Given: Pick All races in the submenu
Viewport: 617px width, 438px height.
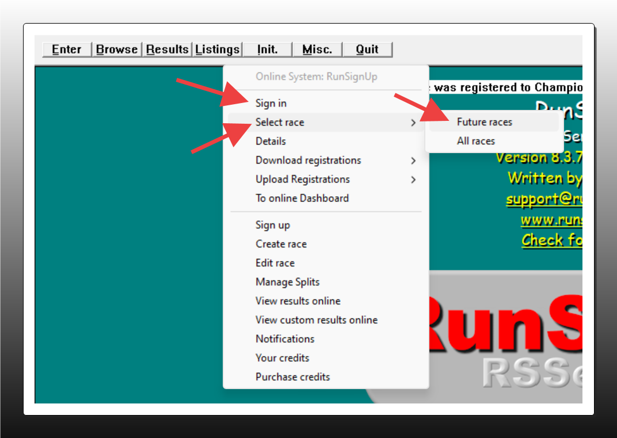Looking at the screenshot, I should tap(494, 141).
